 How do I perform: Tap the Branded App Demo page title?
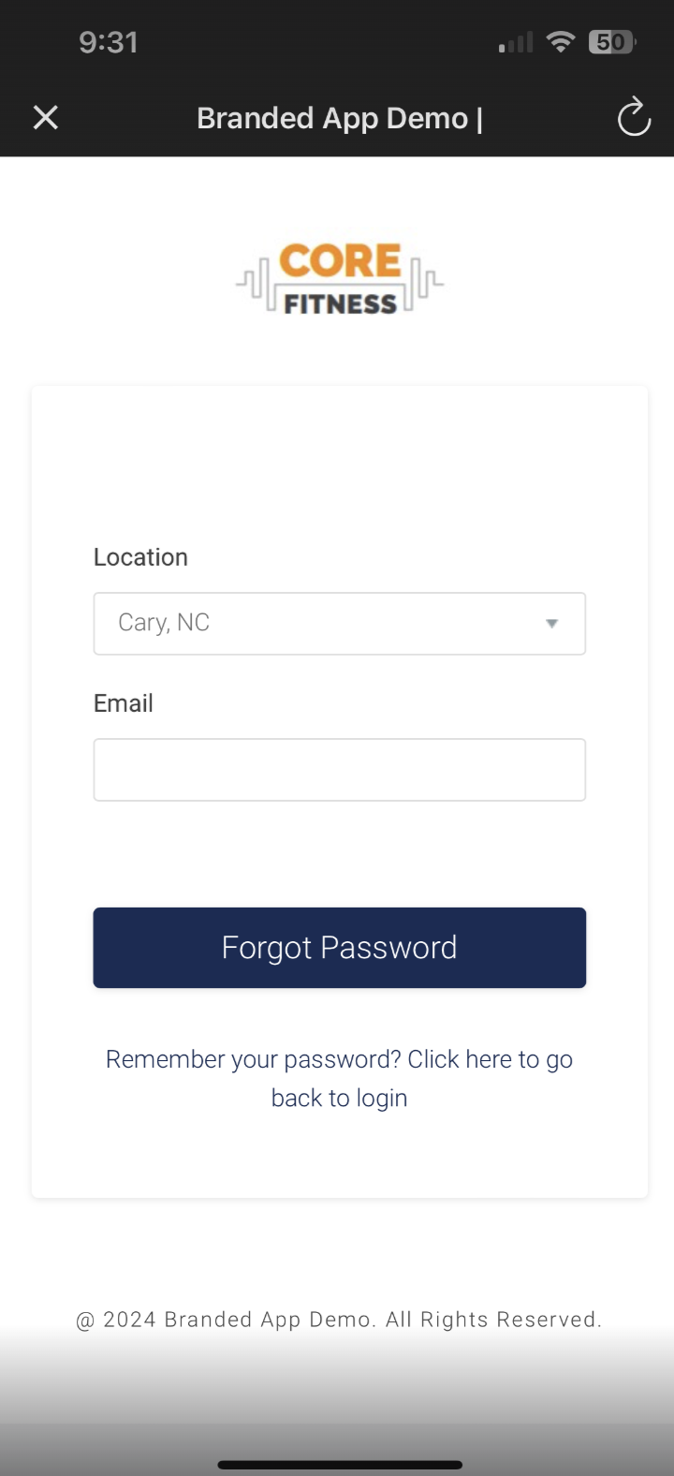(339, 119)
